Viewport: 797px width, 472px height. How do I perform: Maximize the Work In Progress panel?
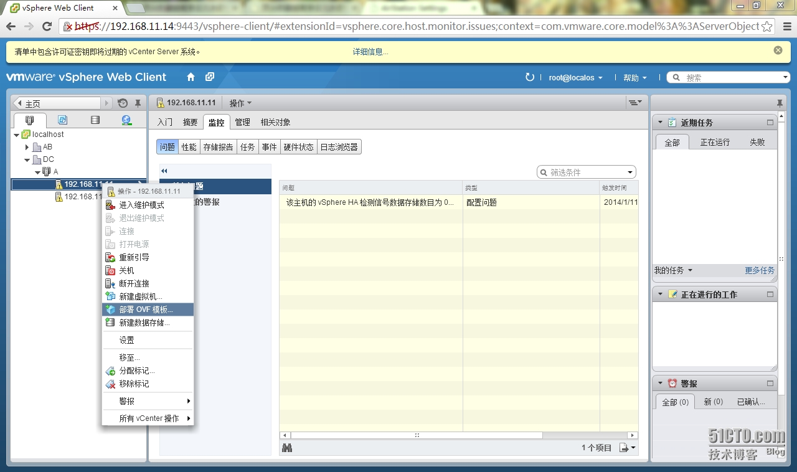[770, 295]
